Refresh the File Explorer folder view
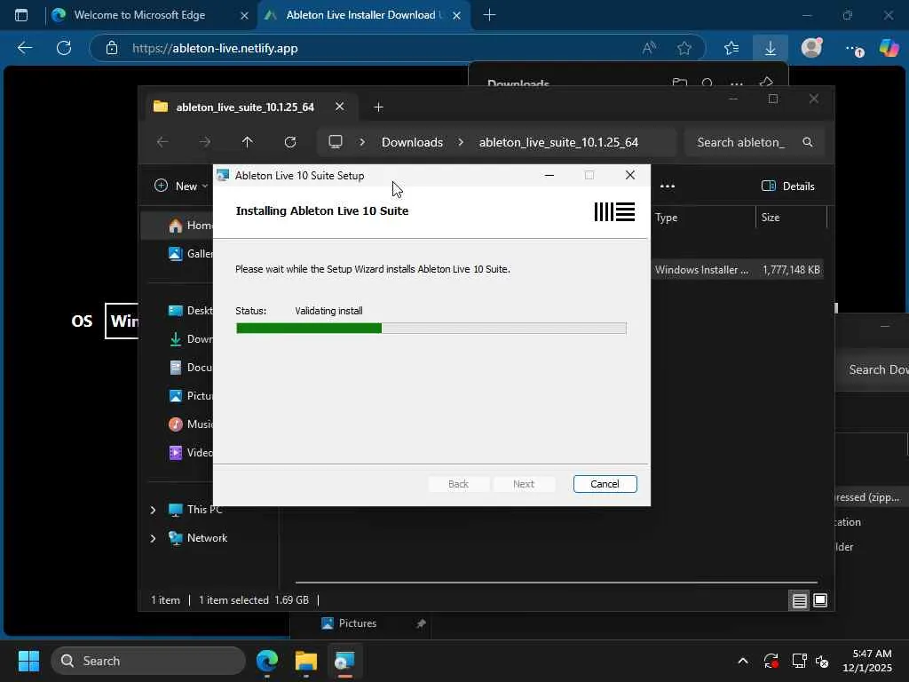The width and height of the screenshot is (909, 682). (x=290, y=142)
